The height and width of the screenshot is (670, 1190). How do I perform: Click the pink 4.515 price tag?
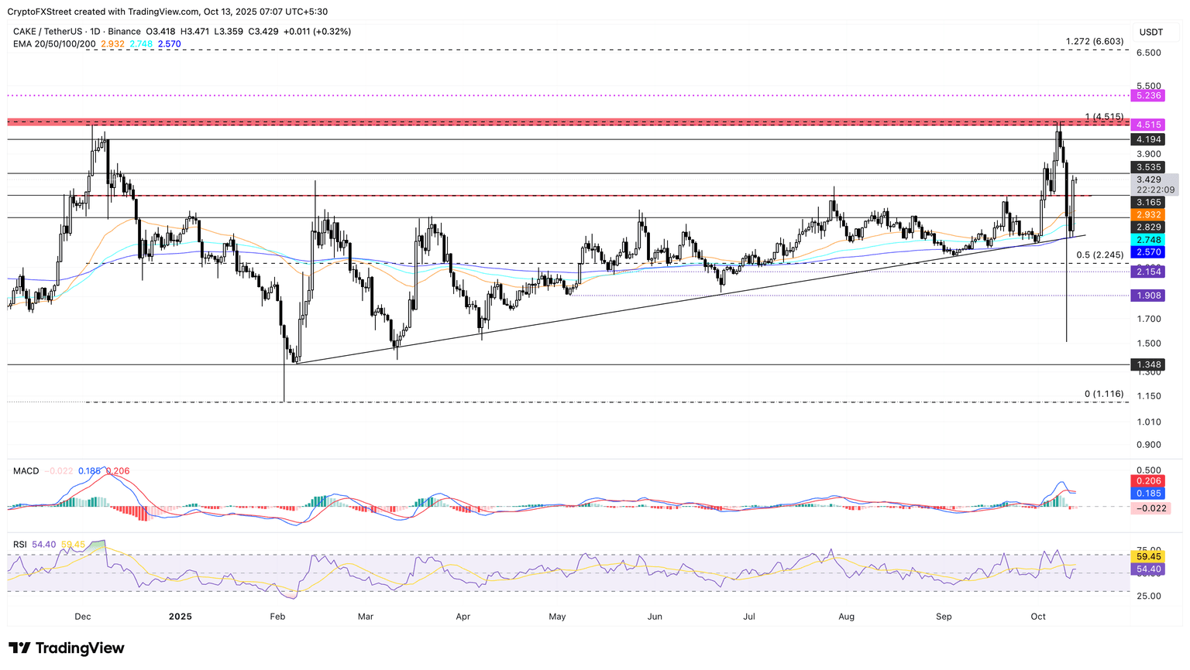click(x=1147, y=125)
